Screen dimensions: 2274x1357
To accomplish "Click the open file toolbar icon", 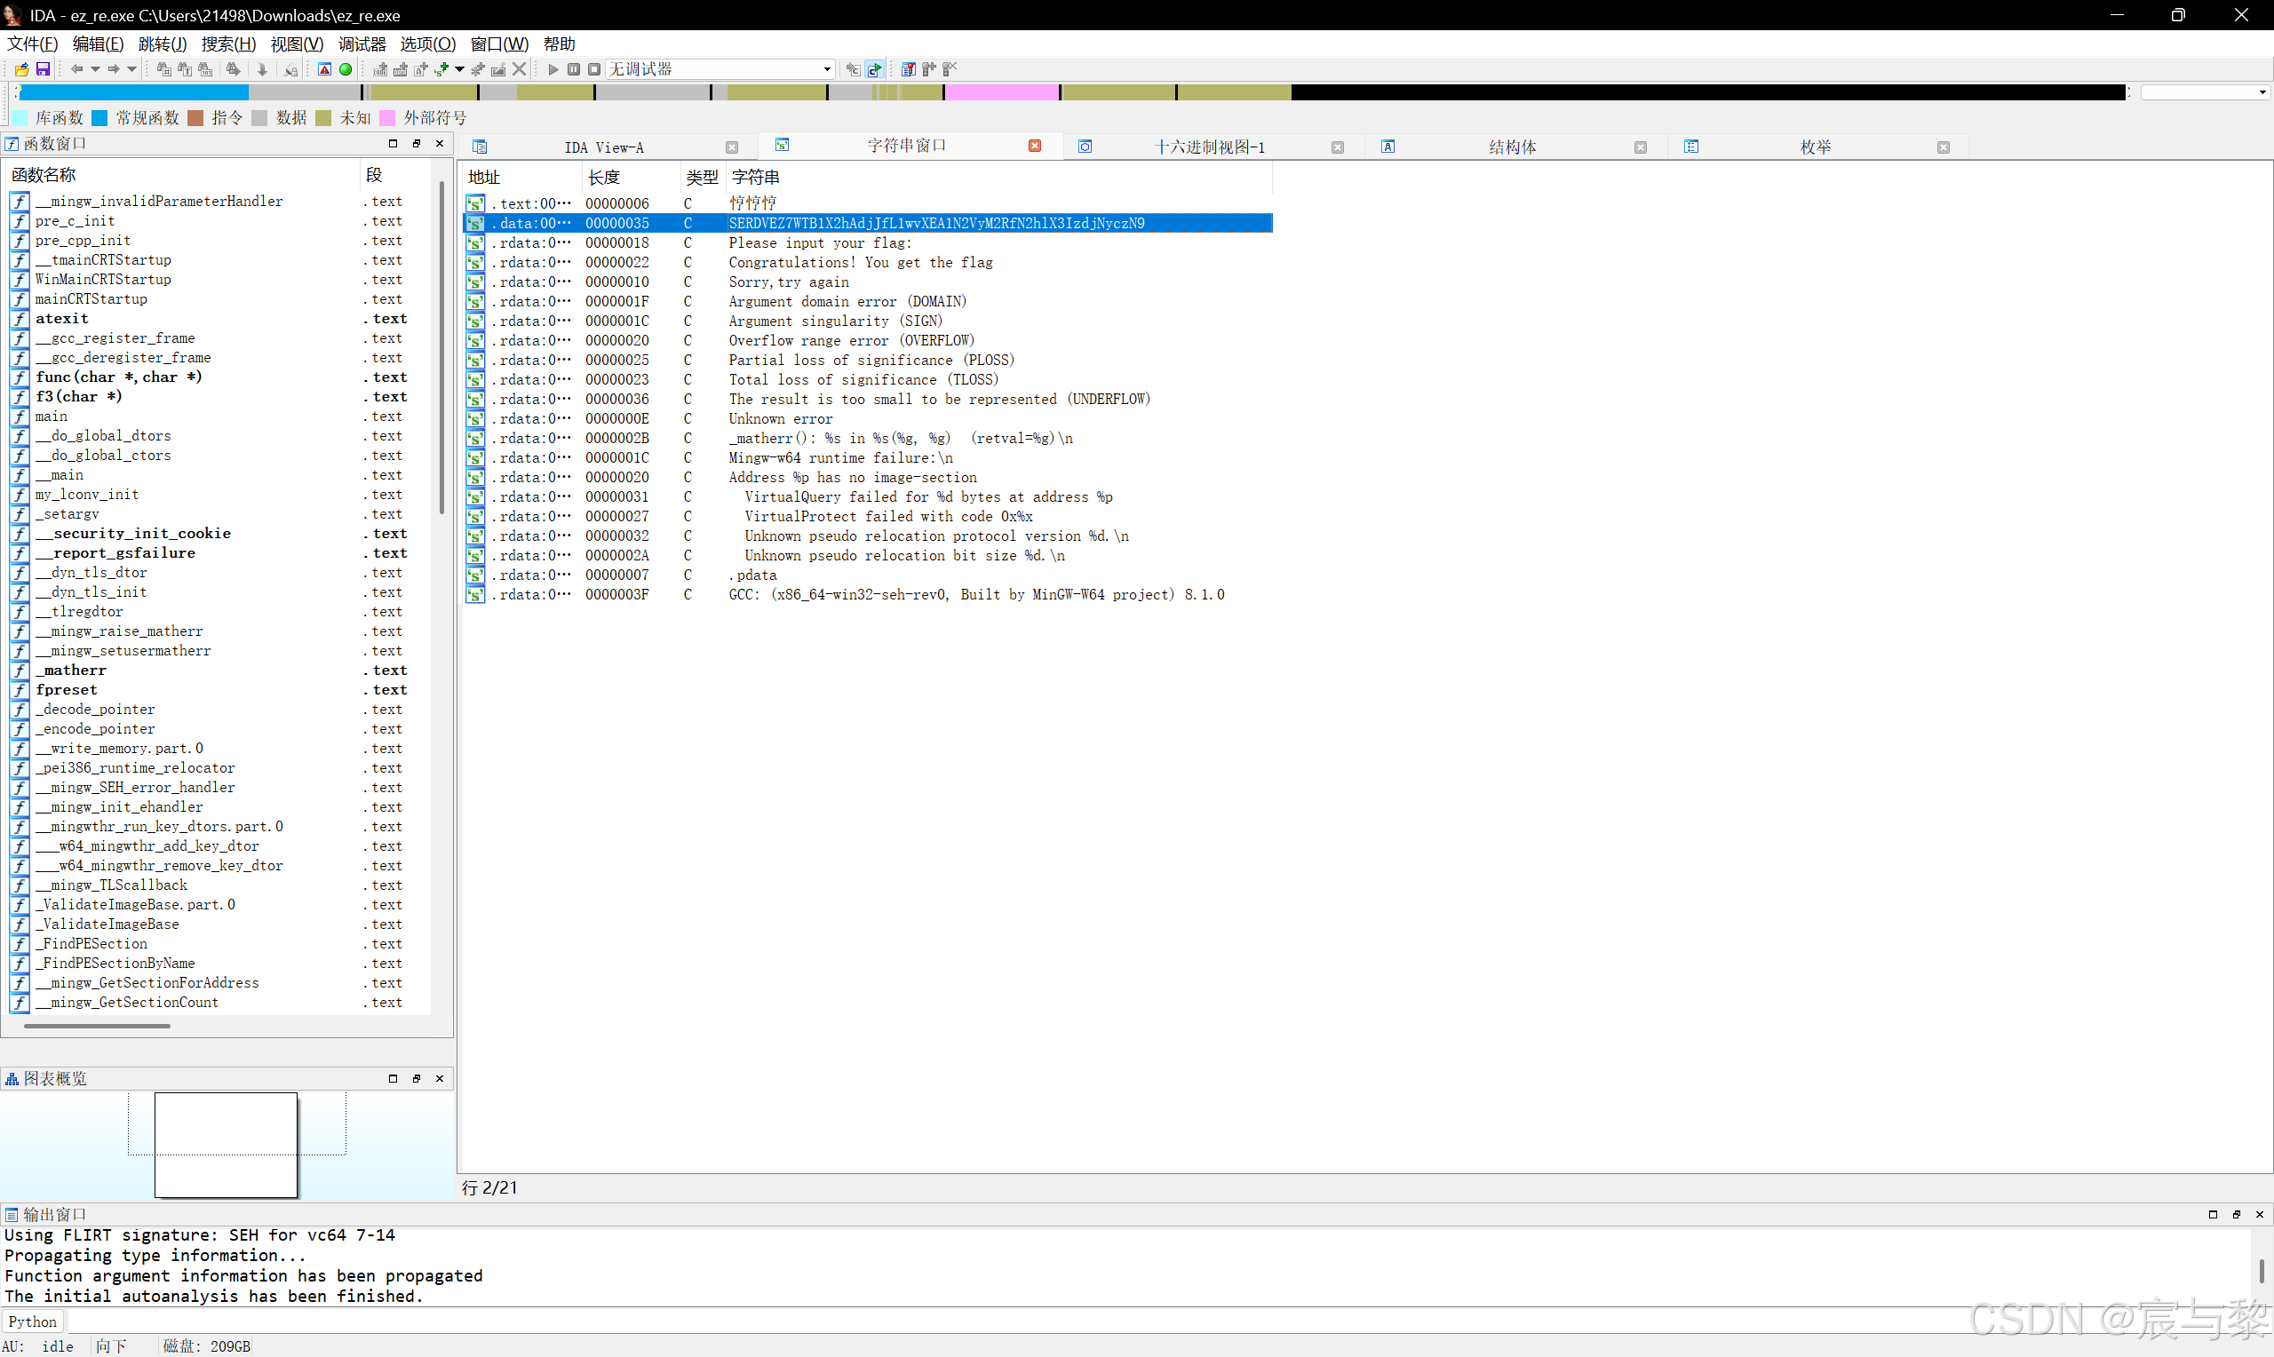I will (x=21, y=69).
